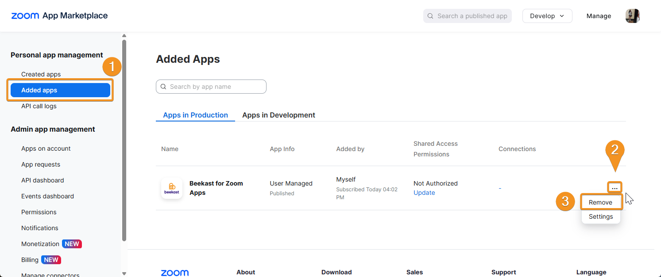
Task: Open Created apps in sidebar
Action: pyautogui.click(x=41, y=74)
